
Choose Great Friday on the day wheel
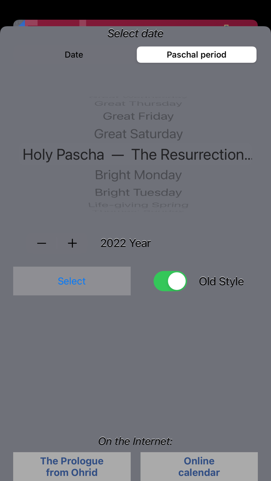click(x=138, y=116)
